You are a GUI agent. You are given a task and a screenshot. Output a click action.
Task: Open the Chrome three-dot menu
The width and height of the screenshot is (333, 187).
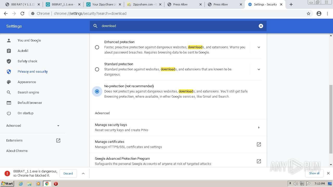(x=328, y=14)
